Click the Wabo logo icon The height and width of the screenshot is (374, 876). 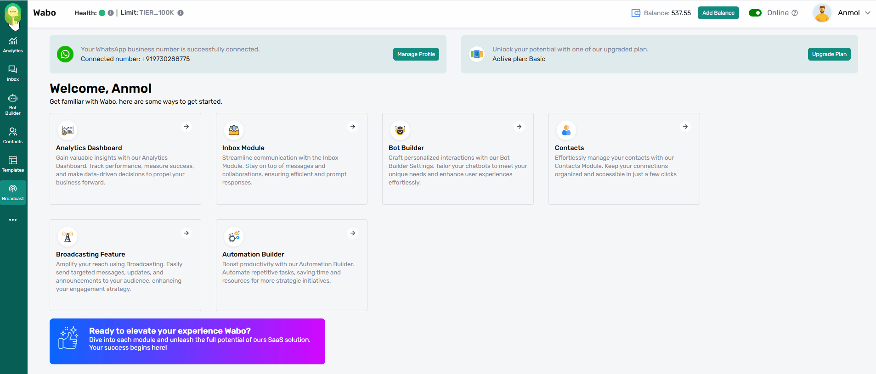pyautogui.click(x=13, y=13)
